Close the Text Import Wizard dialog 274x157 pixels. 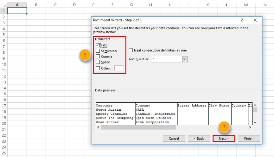coord(255,20)
